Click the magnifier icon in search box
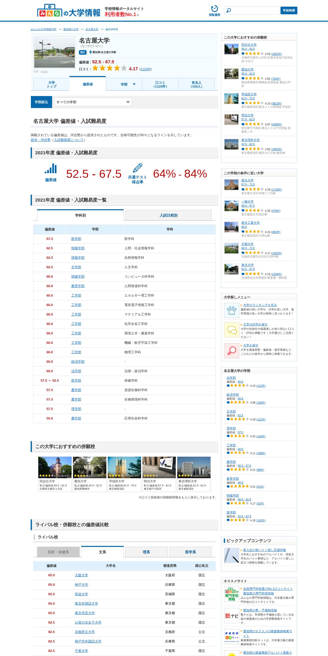The image size is (328, 656). pyautogui.click(x=229, y=10)
